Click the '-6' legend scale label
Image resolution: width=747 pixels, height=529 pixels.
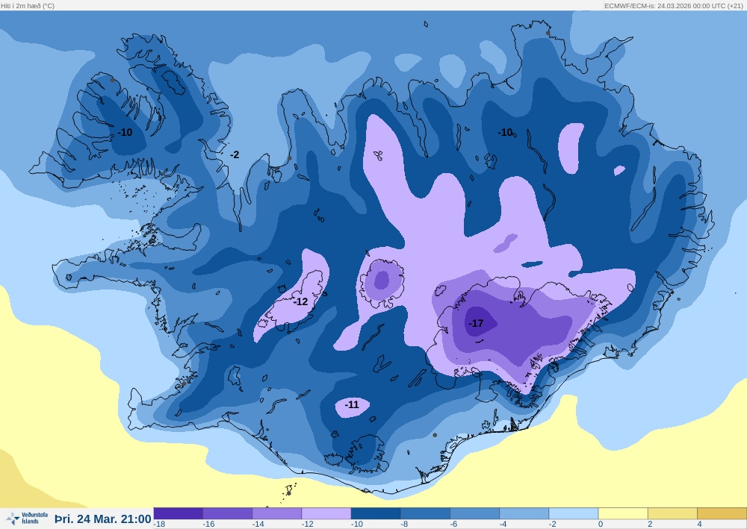tap(454, 525)
